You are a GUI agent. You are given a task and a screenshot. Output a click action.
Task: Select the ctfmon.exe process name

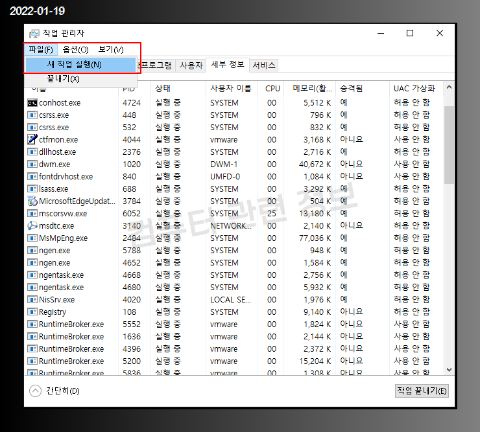pyautogui.click(x=58, y=140)
